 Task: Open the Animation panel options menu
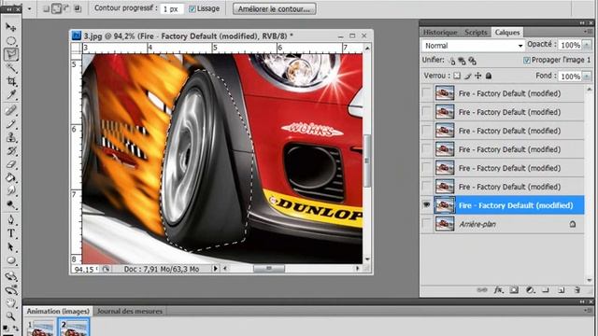click(x=588, y=311)
